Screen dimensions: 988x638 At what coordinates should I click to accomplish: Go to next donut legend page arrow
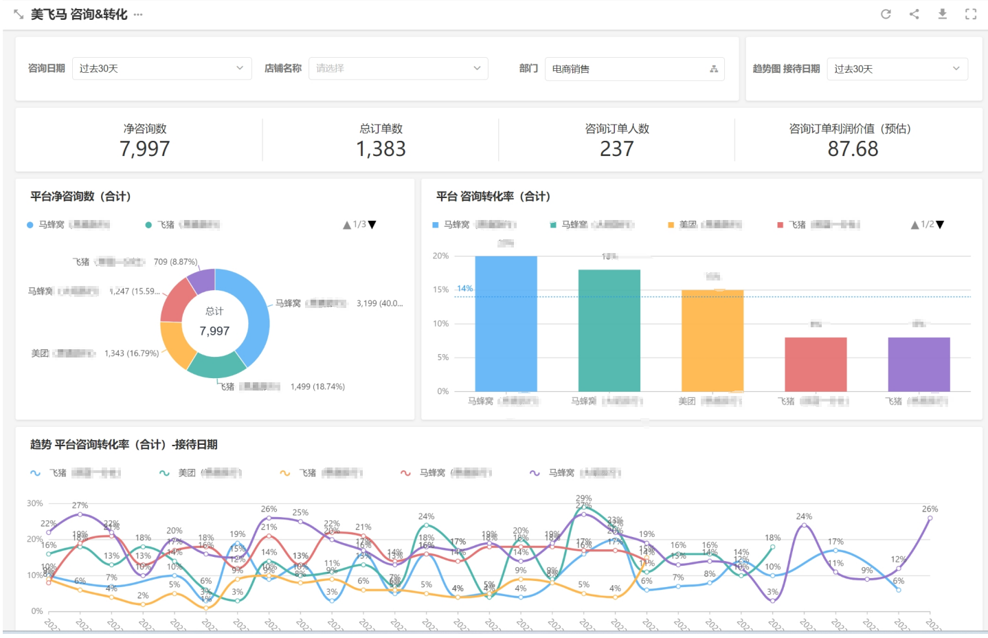[x=372, y=225]
